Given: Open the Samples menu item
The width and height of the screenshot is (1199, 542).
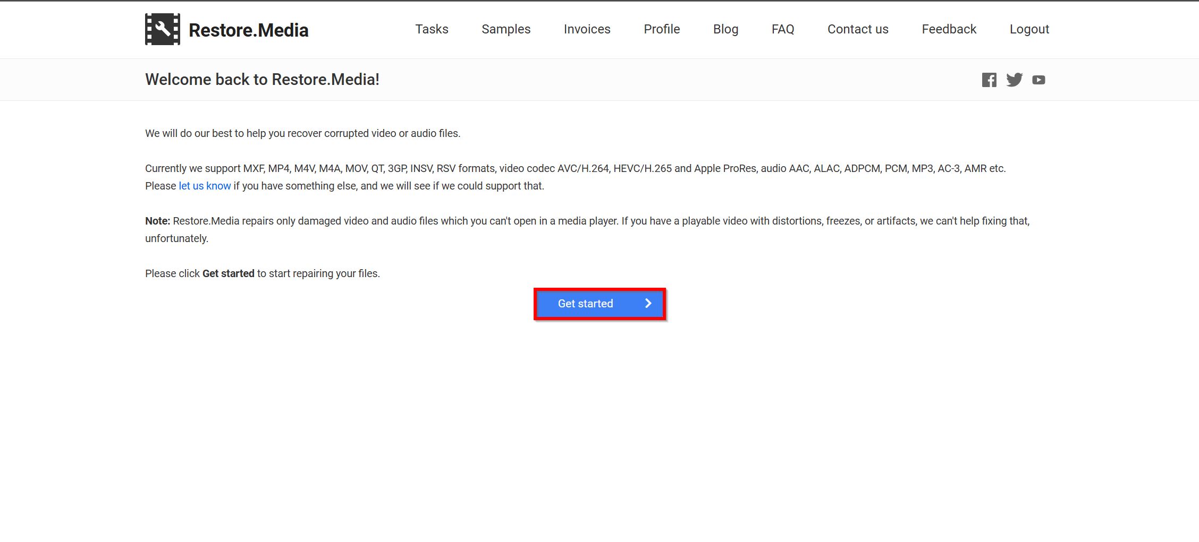Looking at the screenshot, I should [x=506, y=29].
